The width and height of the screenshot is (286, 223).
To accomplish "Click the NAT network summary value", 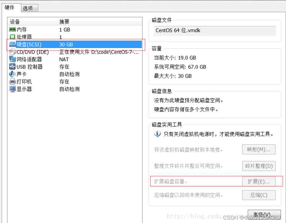I will click(x=64, y=59).
